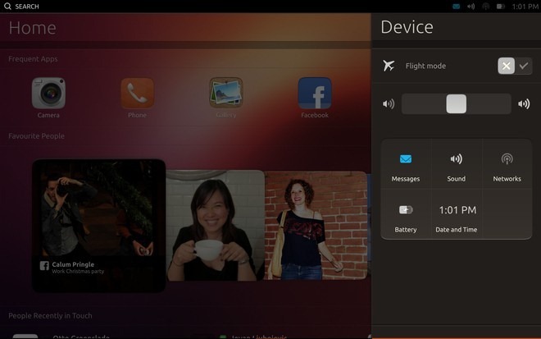Open the Gallery app icon
The image size is (541, 339).
click(226, 93)
